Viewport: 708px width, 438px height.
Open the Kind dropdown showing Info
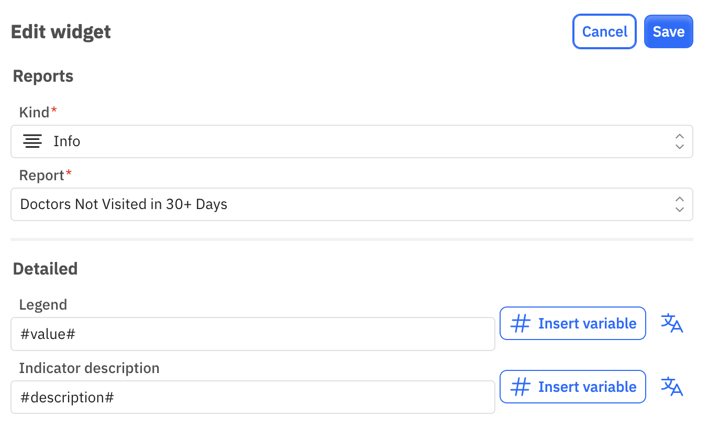click(352, 141)
